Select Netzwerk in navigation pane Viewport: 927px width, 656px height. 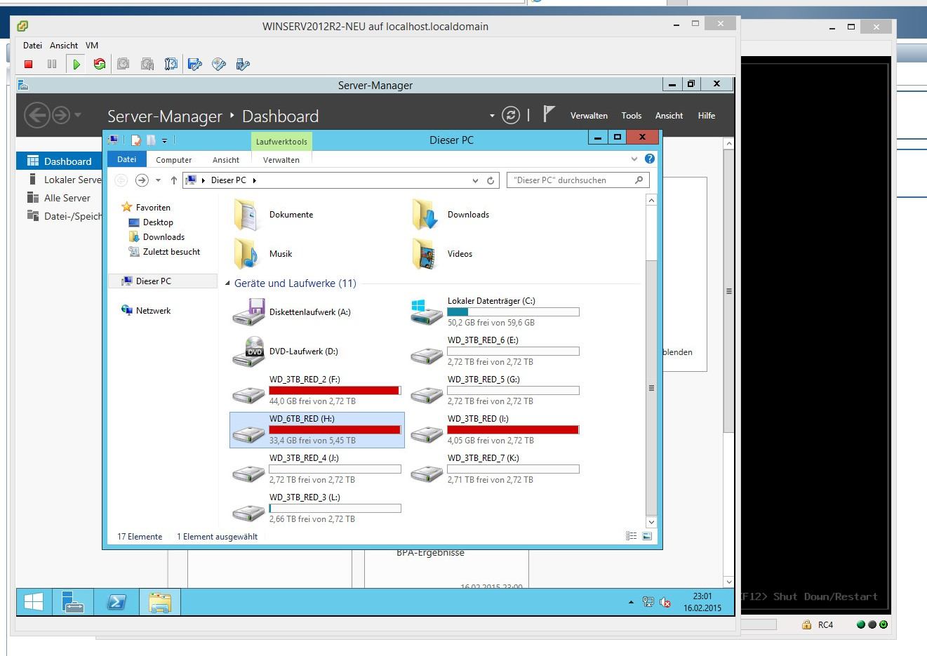pos(153,311)
